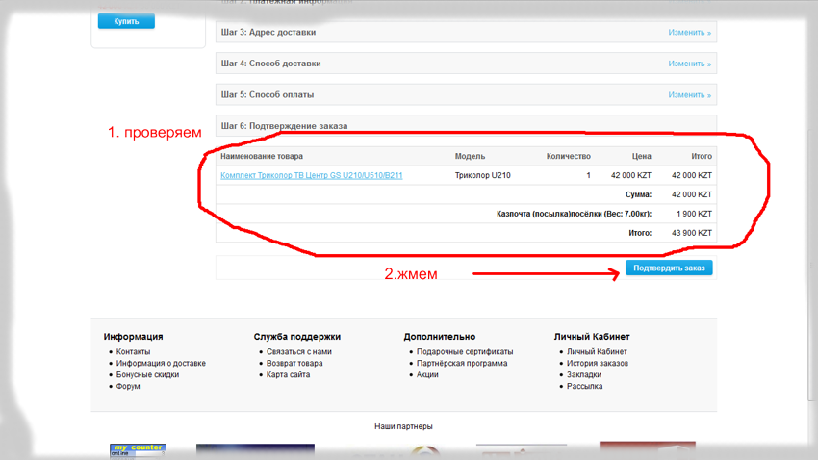Open Информация о доставке footer link
This screenshot has height=460, width=818.
click(x=161, y=363)
